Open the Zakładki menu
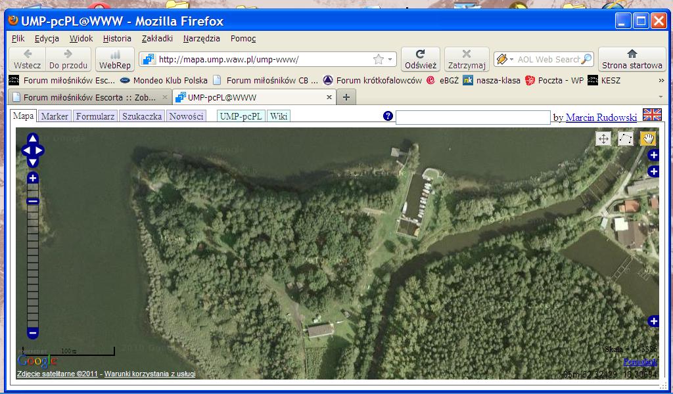Image resolution: width=673 pixels, height=394 pixels. tap(157, 39)
